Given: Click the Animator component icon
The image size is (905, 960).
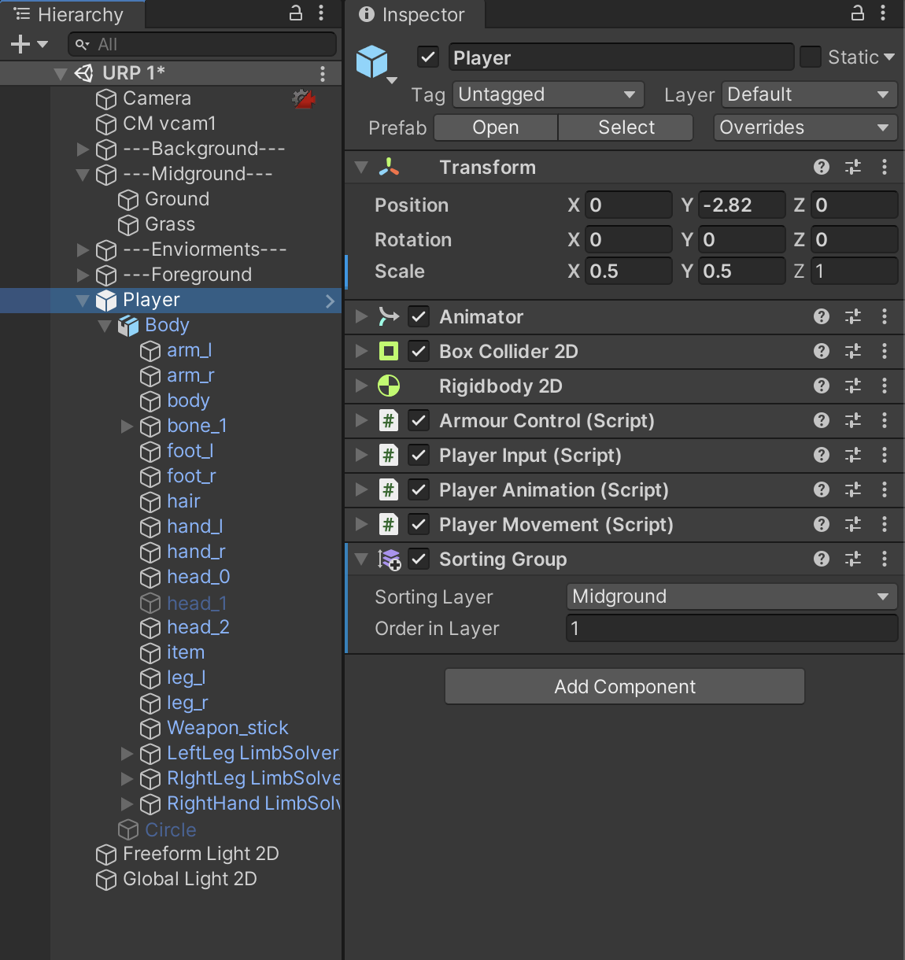Looking at the screenshot, I should coord(389,316).
